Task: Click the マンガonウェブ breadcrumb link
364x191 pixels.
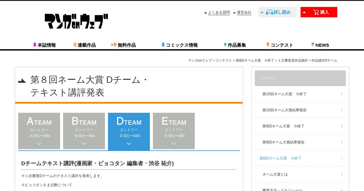Action: [x=200, y=60]
